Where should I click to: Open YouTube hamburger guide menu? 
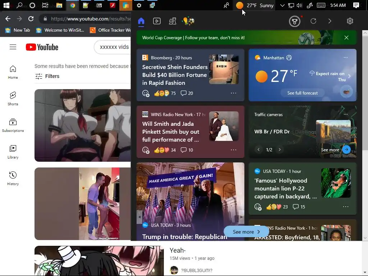coord(13,47)
